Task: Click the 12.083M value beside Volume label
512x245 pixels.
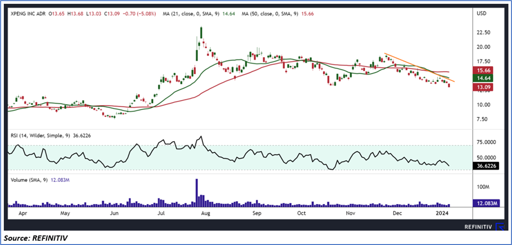Action: point(59,180)
